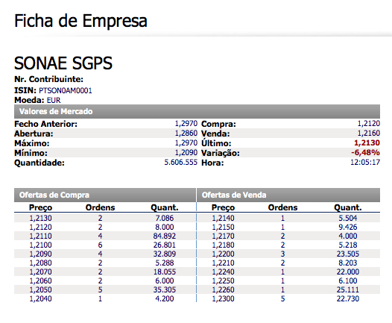
Task: Click the sell offer price 1,2240
Action: tap(224, 272)
